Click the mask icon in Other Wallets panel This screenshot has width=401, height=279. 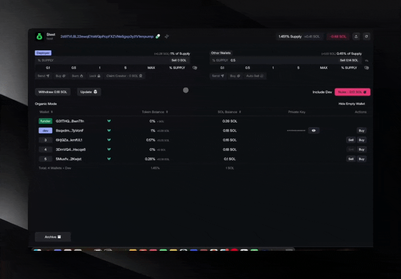367,68
